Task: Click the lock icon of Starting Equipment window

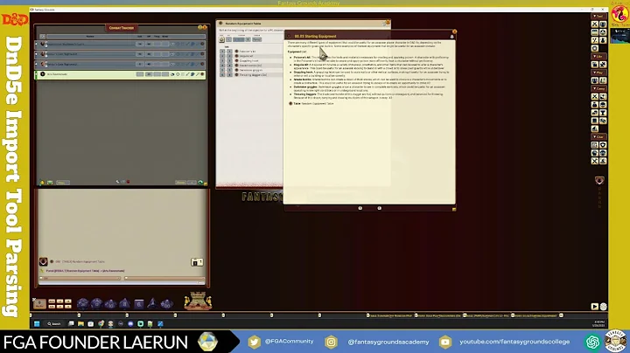Action: pyautogui.click(x=451, y=37)
